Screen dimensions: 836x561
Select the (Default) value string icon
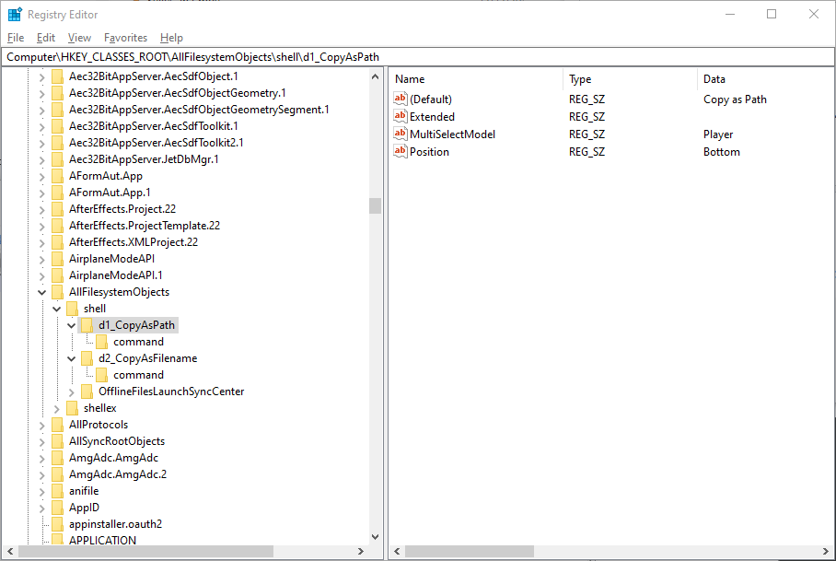point(401,99)
